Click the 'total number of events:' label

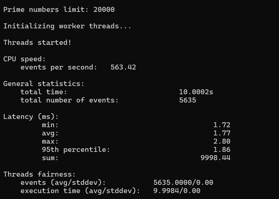pos(70,100)
